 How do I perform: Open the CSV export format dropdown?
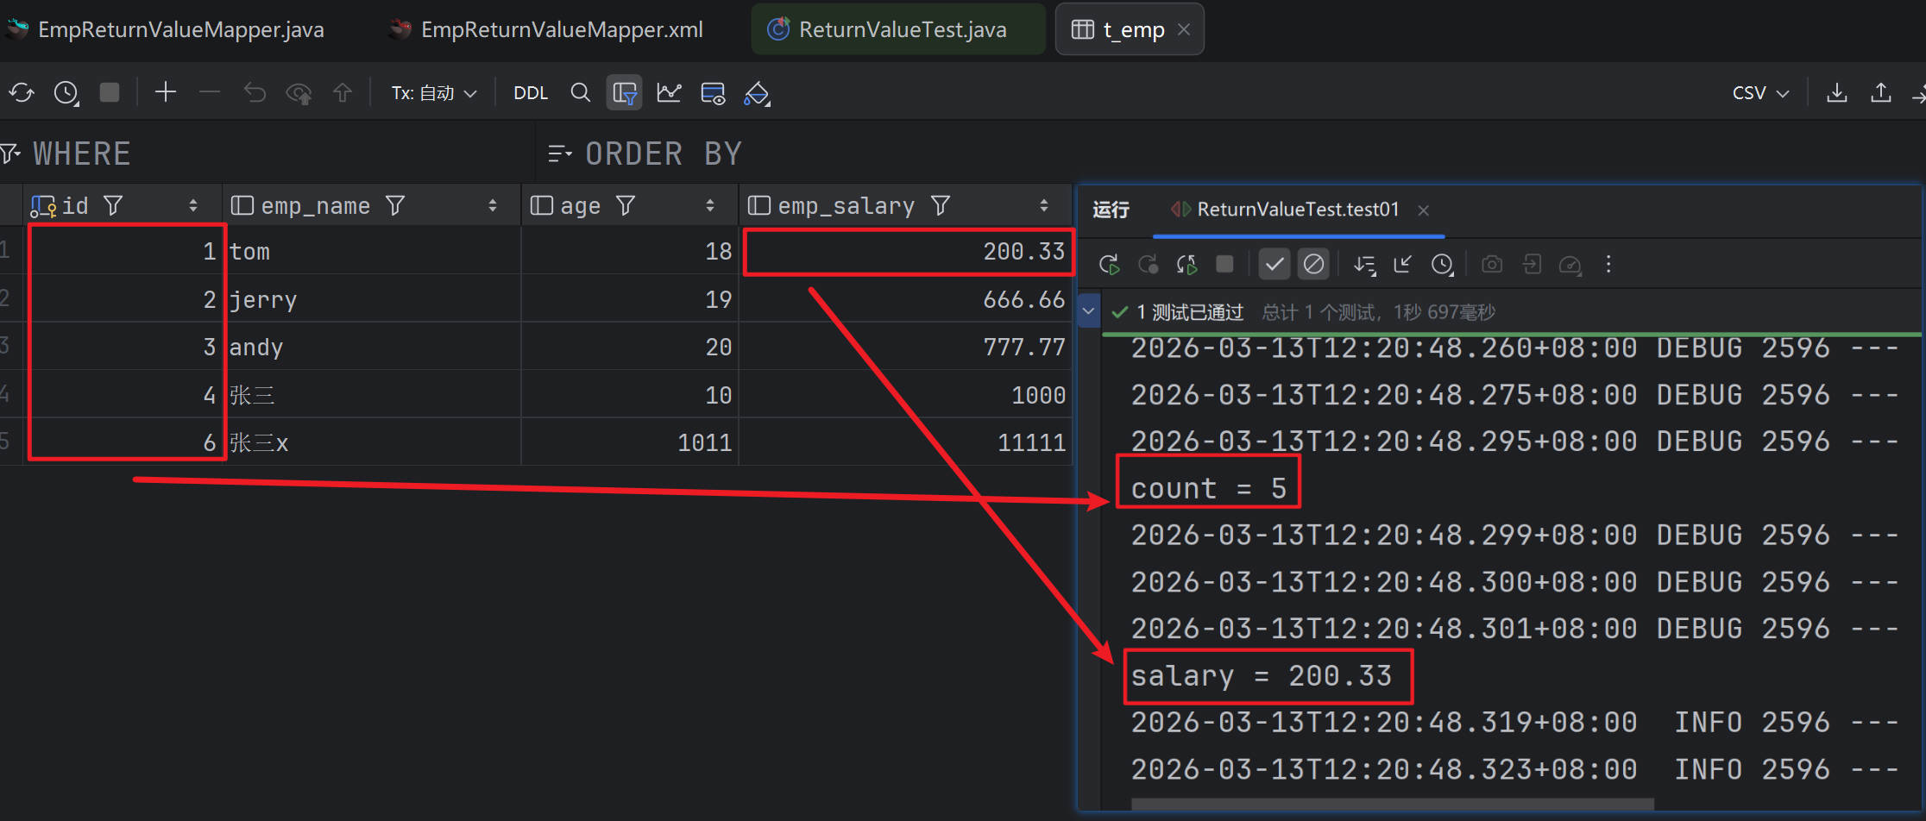coord(1760,93)
